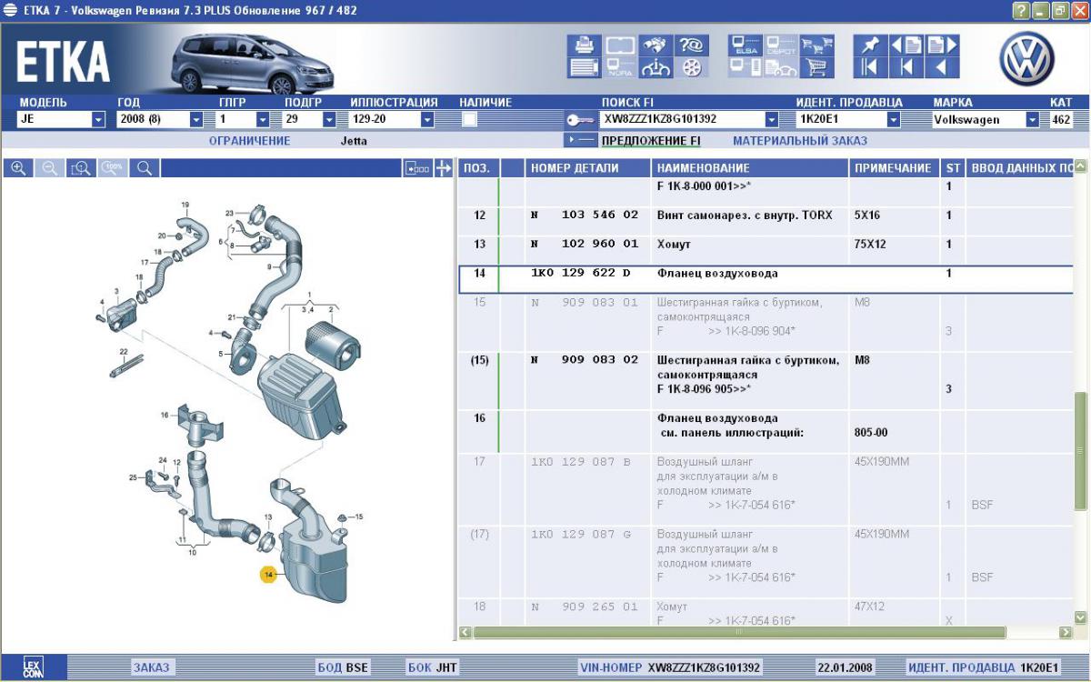Open the ?@ help query icon
This screenshot has height=682, width=1091.
[x=693, y=45]
